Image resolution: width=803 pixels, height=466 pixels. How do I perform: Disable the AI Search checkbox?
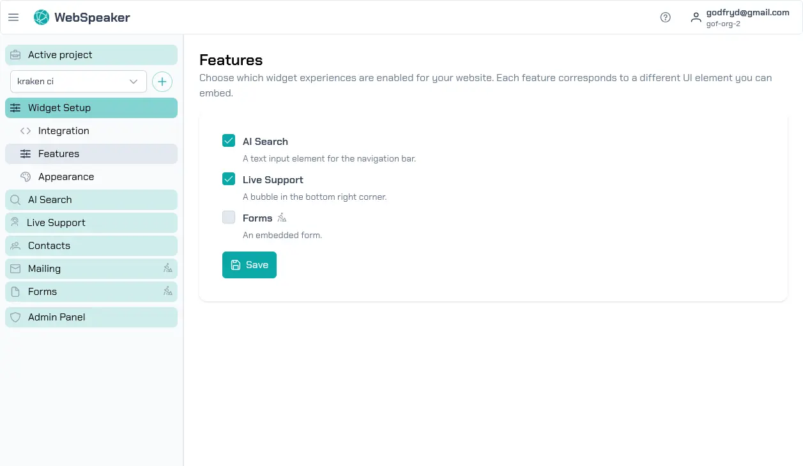click(x=229, y=140)
